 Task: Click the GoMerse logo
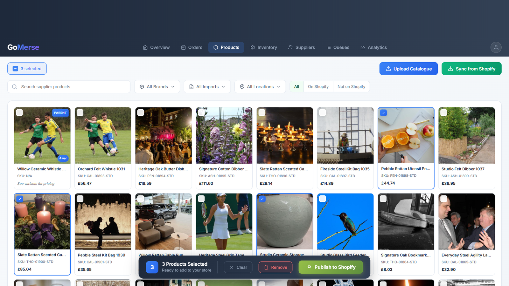pos(23,47)
